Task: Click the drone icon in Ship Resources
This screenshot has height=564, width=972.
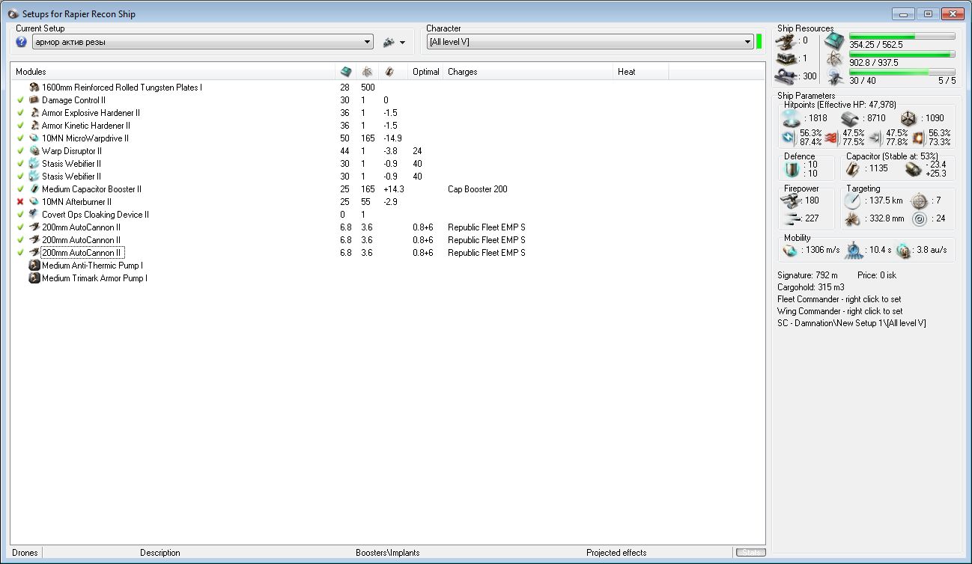Action: click(x=834, y=77)
